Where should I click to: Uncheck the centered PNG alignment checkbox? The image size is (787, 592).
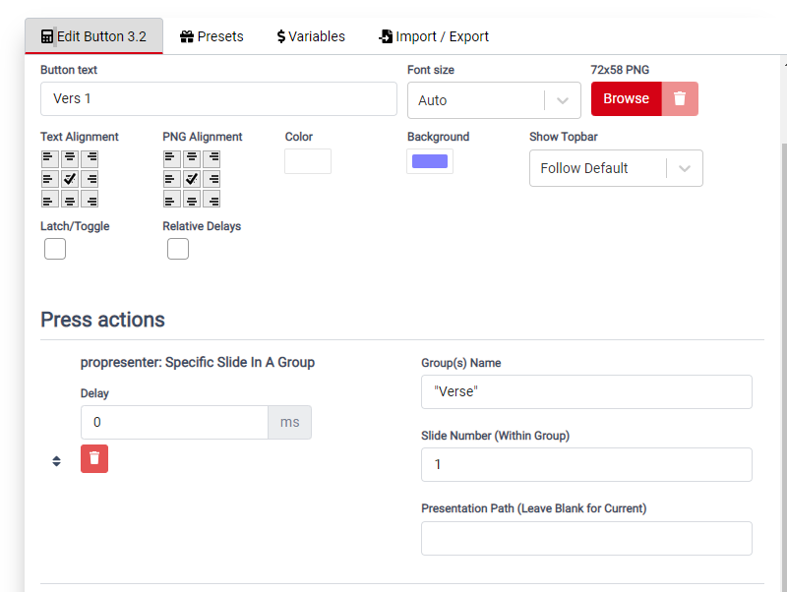[190, 178]
